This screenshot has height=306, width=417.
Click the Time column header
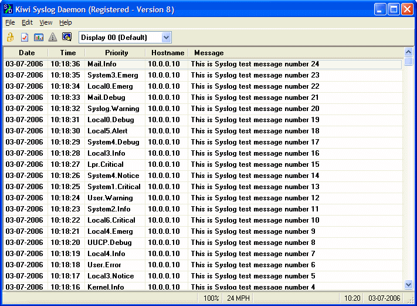click(67, 53)
